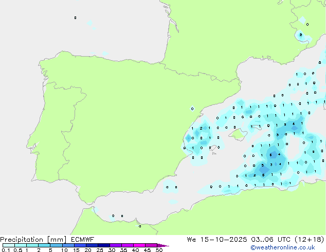Select the 35–40 mm legend color segment

[x=127, y=245]
